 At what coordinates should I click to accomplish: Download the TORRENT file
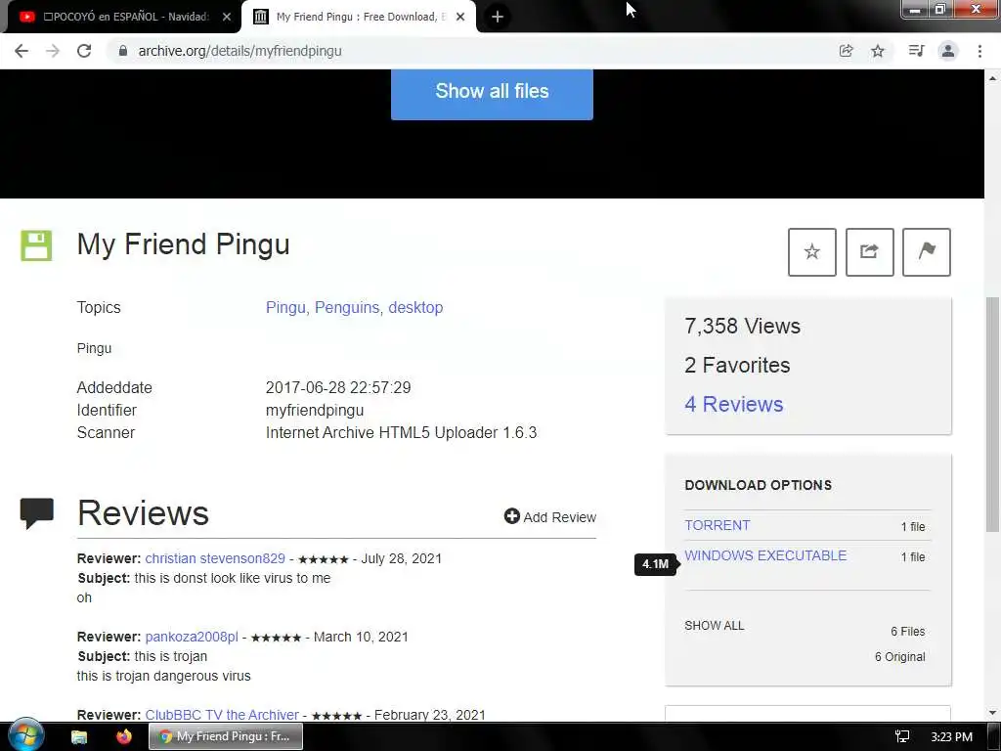pos(717,525)
